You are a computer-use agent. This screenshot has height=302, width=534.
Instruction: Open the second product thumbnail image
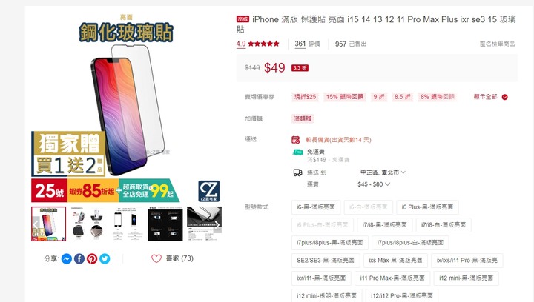point(88,224)
